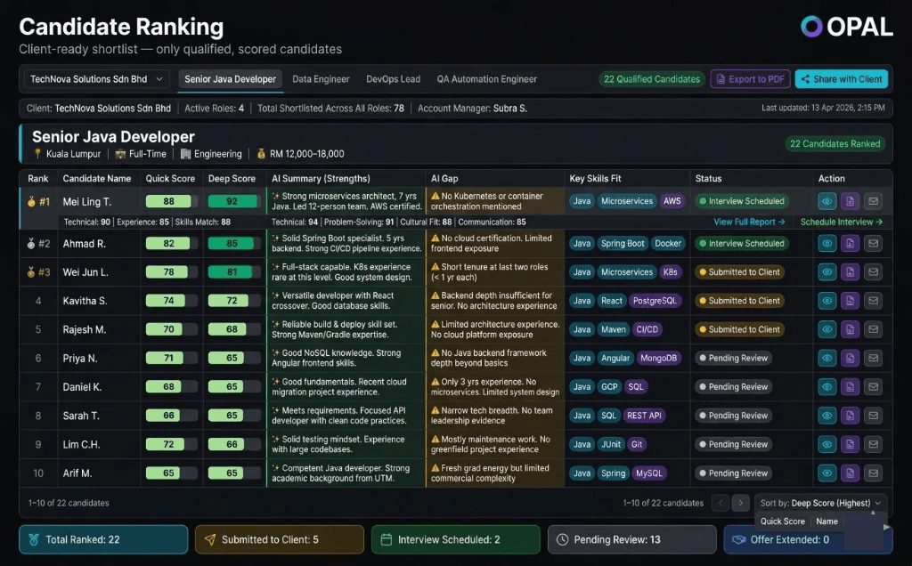Image resolution: width=912 pixels, height=566 pixels.
Task: Click the eye view icon for Ahmad R.
Action: point(826,244)
